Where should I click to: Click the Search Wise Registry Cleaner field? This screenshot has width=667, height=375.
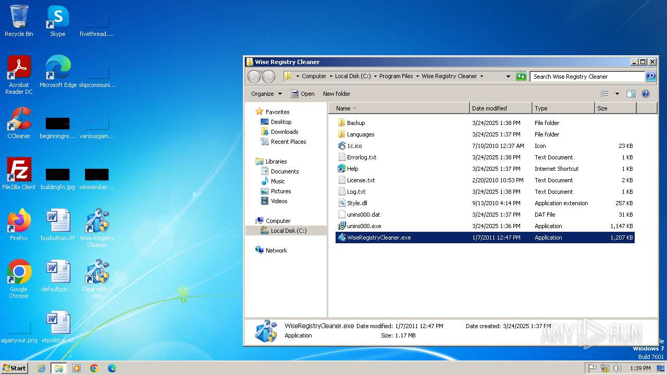tap(587, 77)
